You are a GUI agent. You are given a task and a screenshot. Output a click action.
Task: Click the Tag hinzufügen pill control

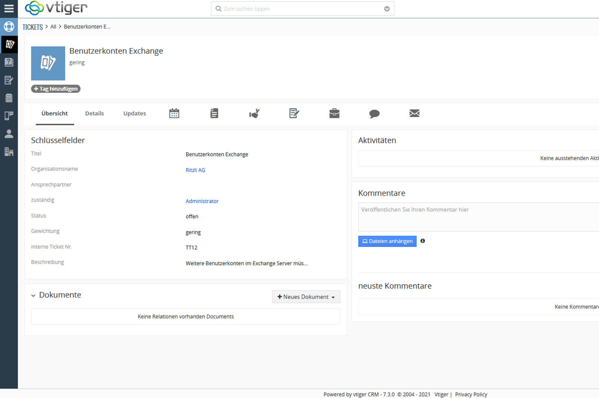(x=55, y=89)
